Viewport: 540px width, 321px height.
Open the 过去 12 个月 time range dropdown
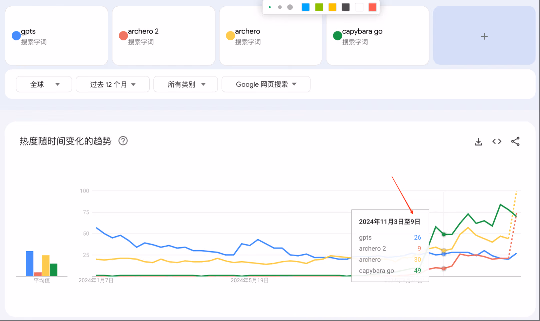pyautogui.click(x=113, y=84)
